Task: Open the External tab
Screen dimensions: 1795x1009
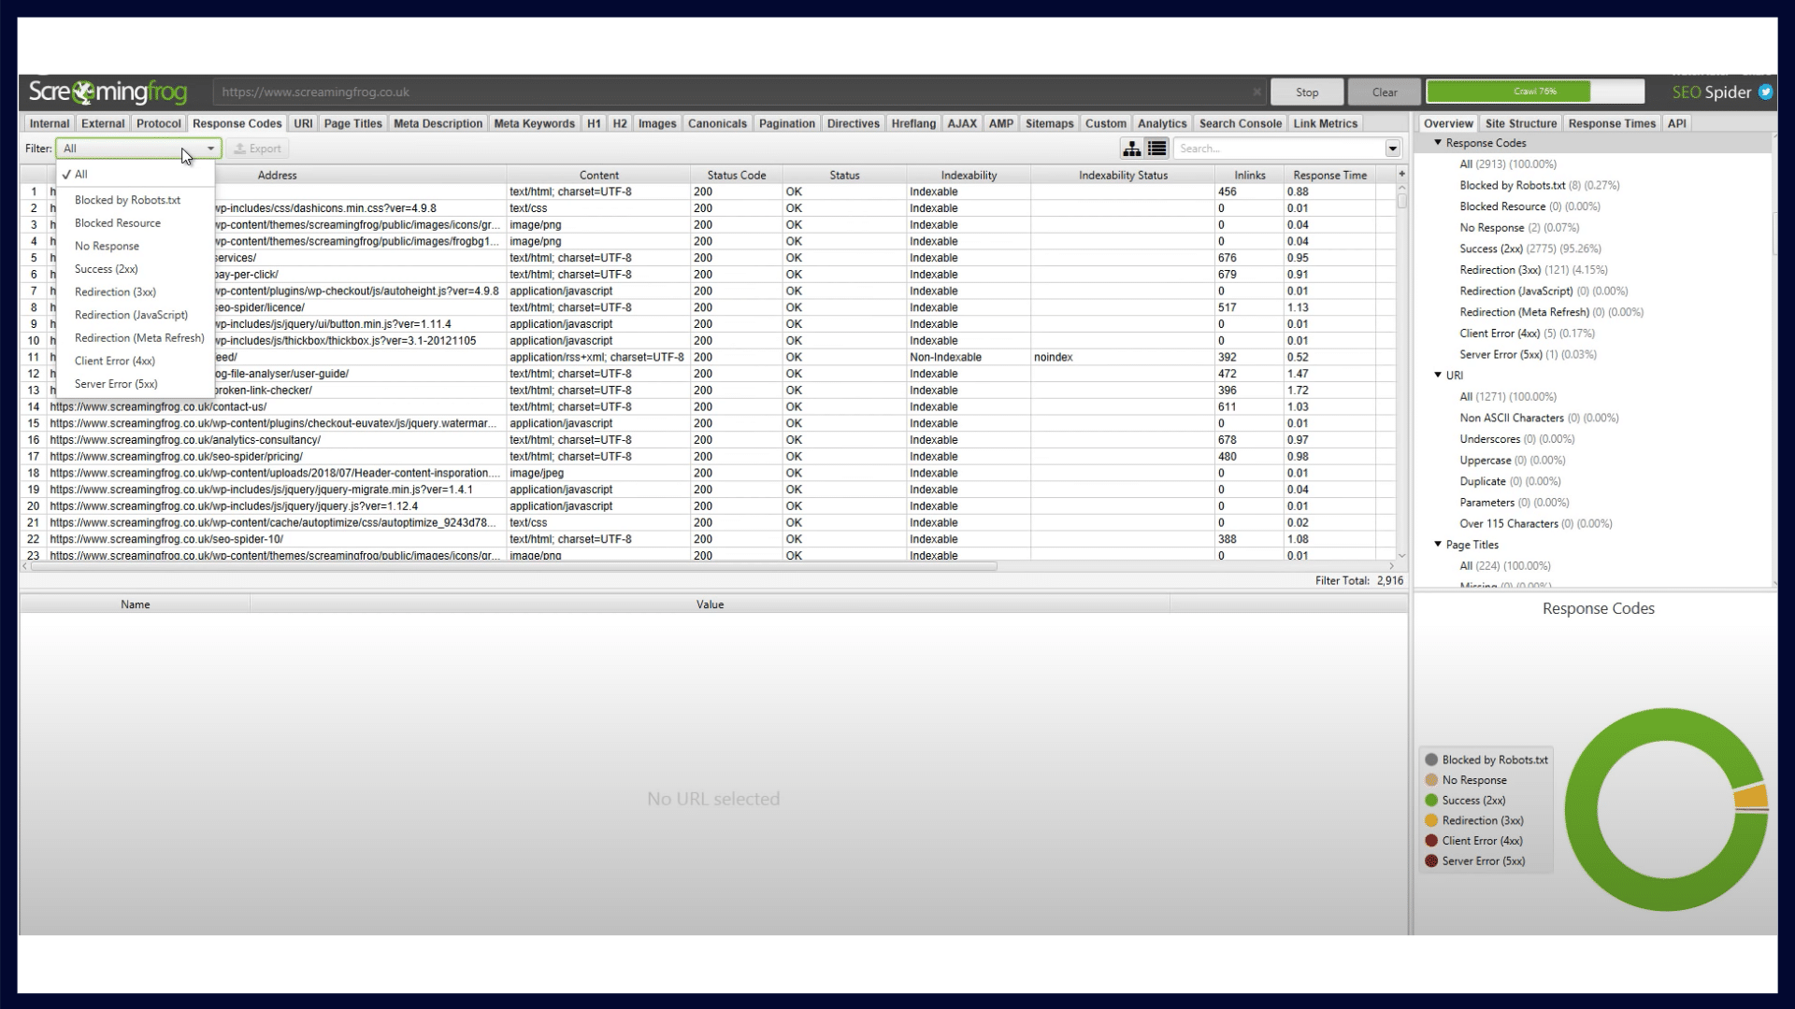Action: [x=103, y=123]
